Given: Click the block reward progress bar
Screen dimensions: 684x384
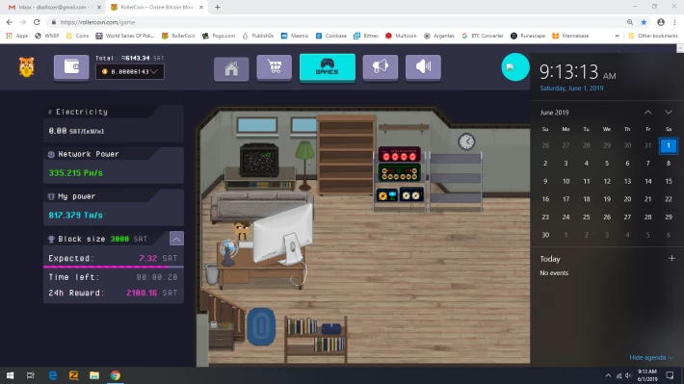Looking at the screenshot, I should click(114, 267).
